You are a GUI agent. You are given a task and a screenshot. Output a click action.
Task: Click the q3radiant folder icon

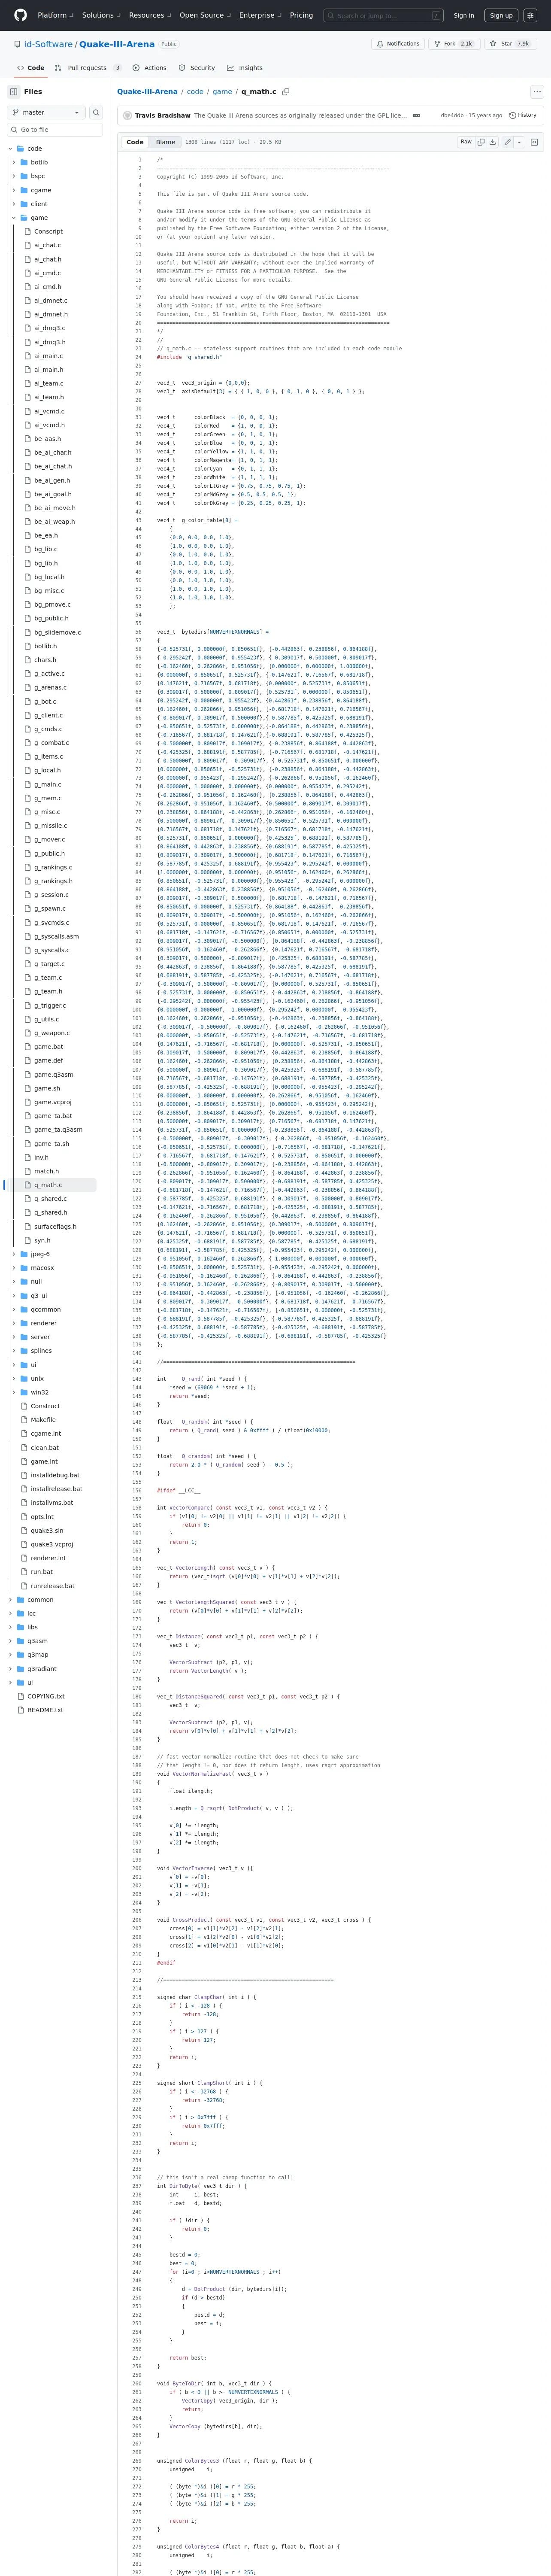(21, 1668)
